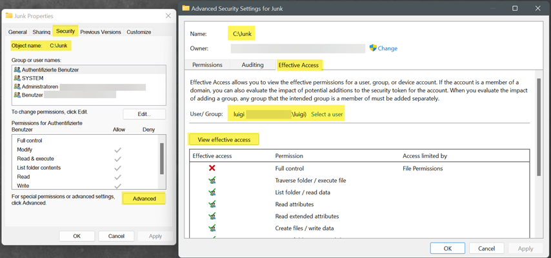The width and height of the screenshot is (551, 258).
Task: Click folder icon in Advanced Security title bar
Action: [186, 8]
